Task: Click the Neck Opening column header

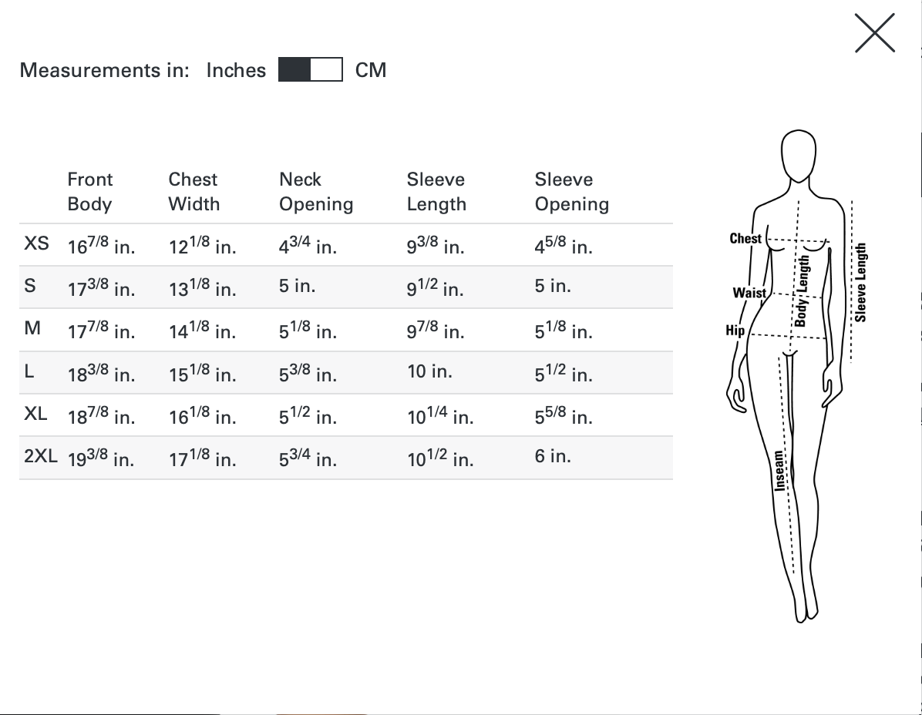Action: point(316,192)
